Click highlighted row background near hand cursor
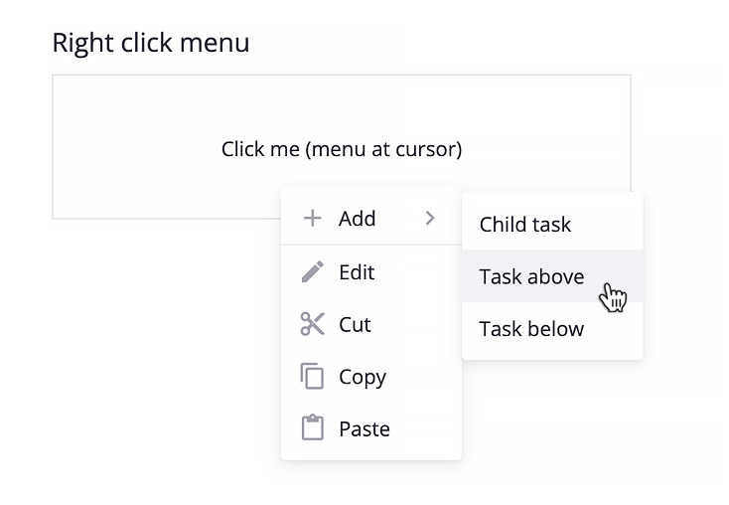Viewport: 729px width, 505px height. (552, 276)
